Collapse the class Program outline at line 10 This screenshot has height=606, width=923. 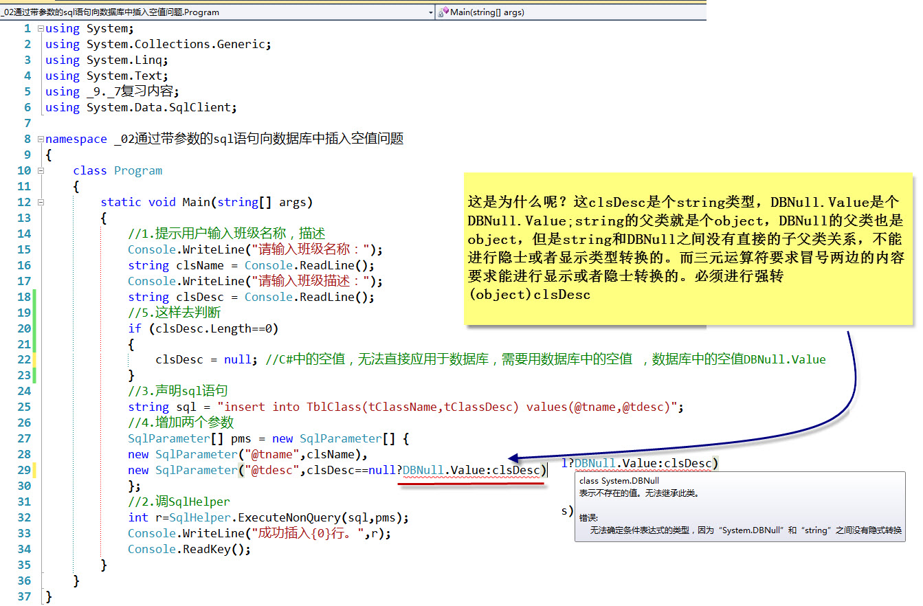pos(41,170)
